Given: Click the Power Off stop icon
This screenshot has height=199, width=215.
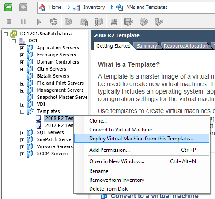Looking at the screenshot, I should coord(9,22).
